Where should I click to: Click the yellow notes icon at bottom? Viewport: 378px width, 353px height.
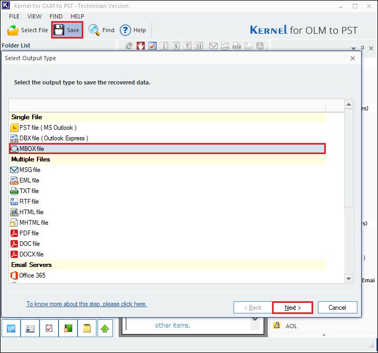pos(87,328)
